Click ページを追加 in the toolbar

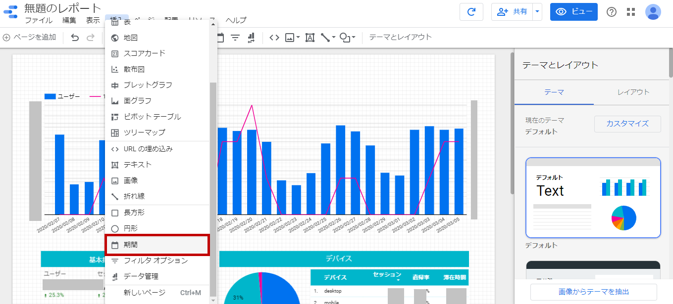coord(30,37)
